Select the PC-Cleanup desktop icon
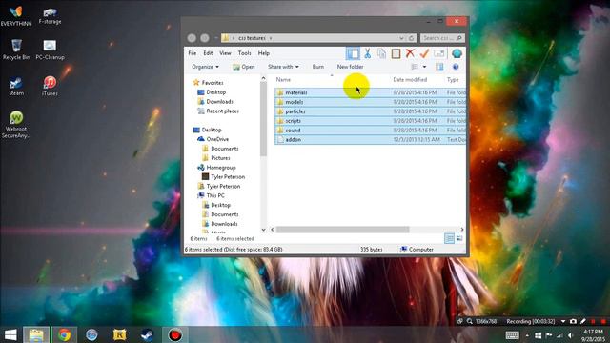 coord(50,50)
